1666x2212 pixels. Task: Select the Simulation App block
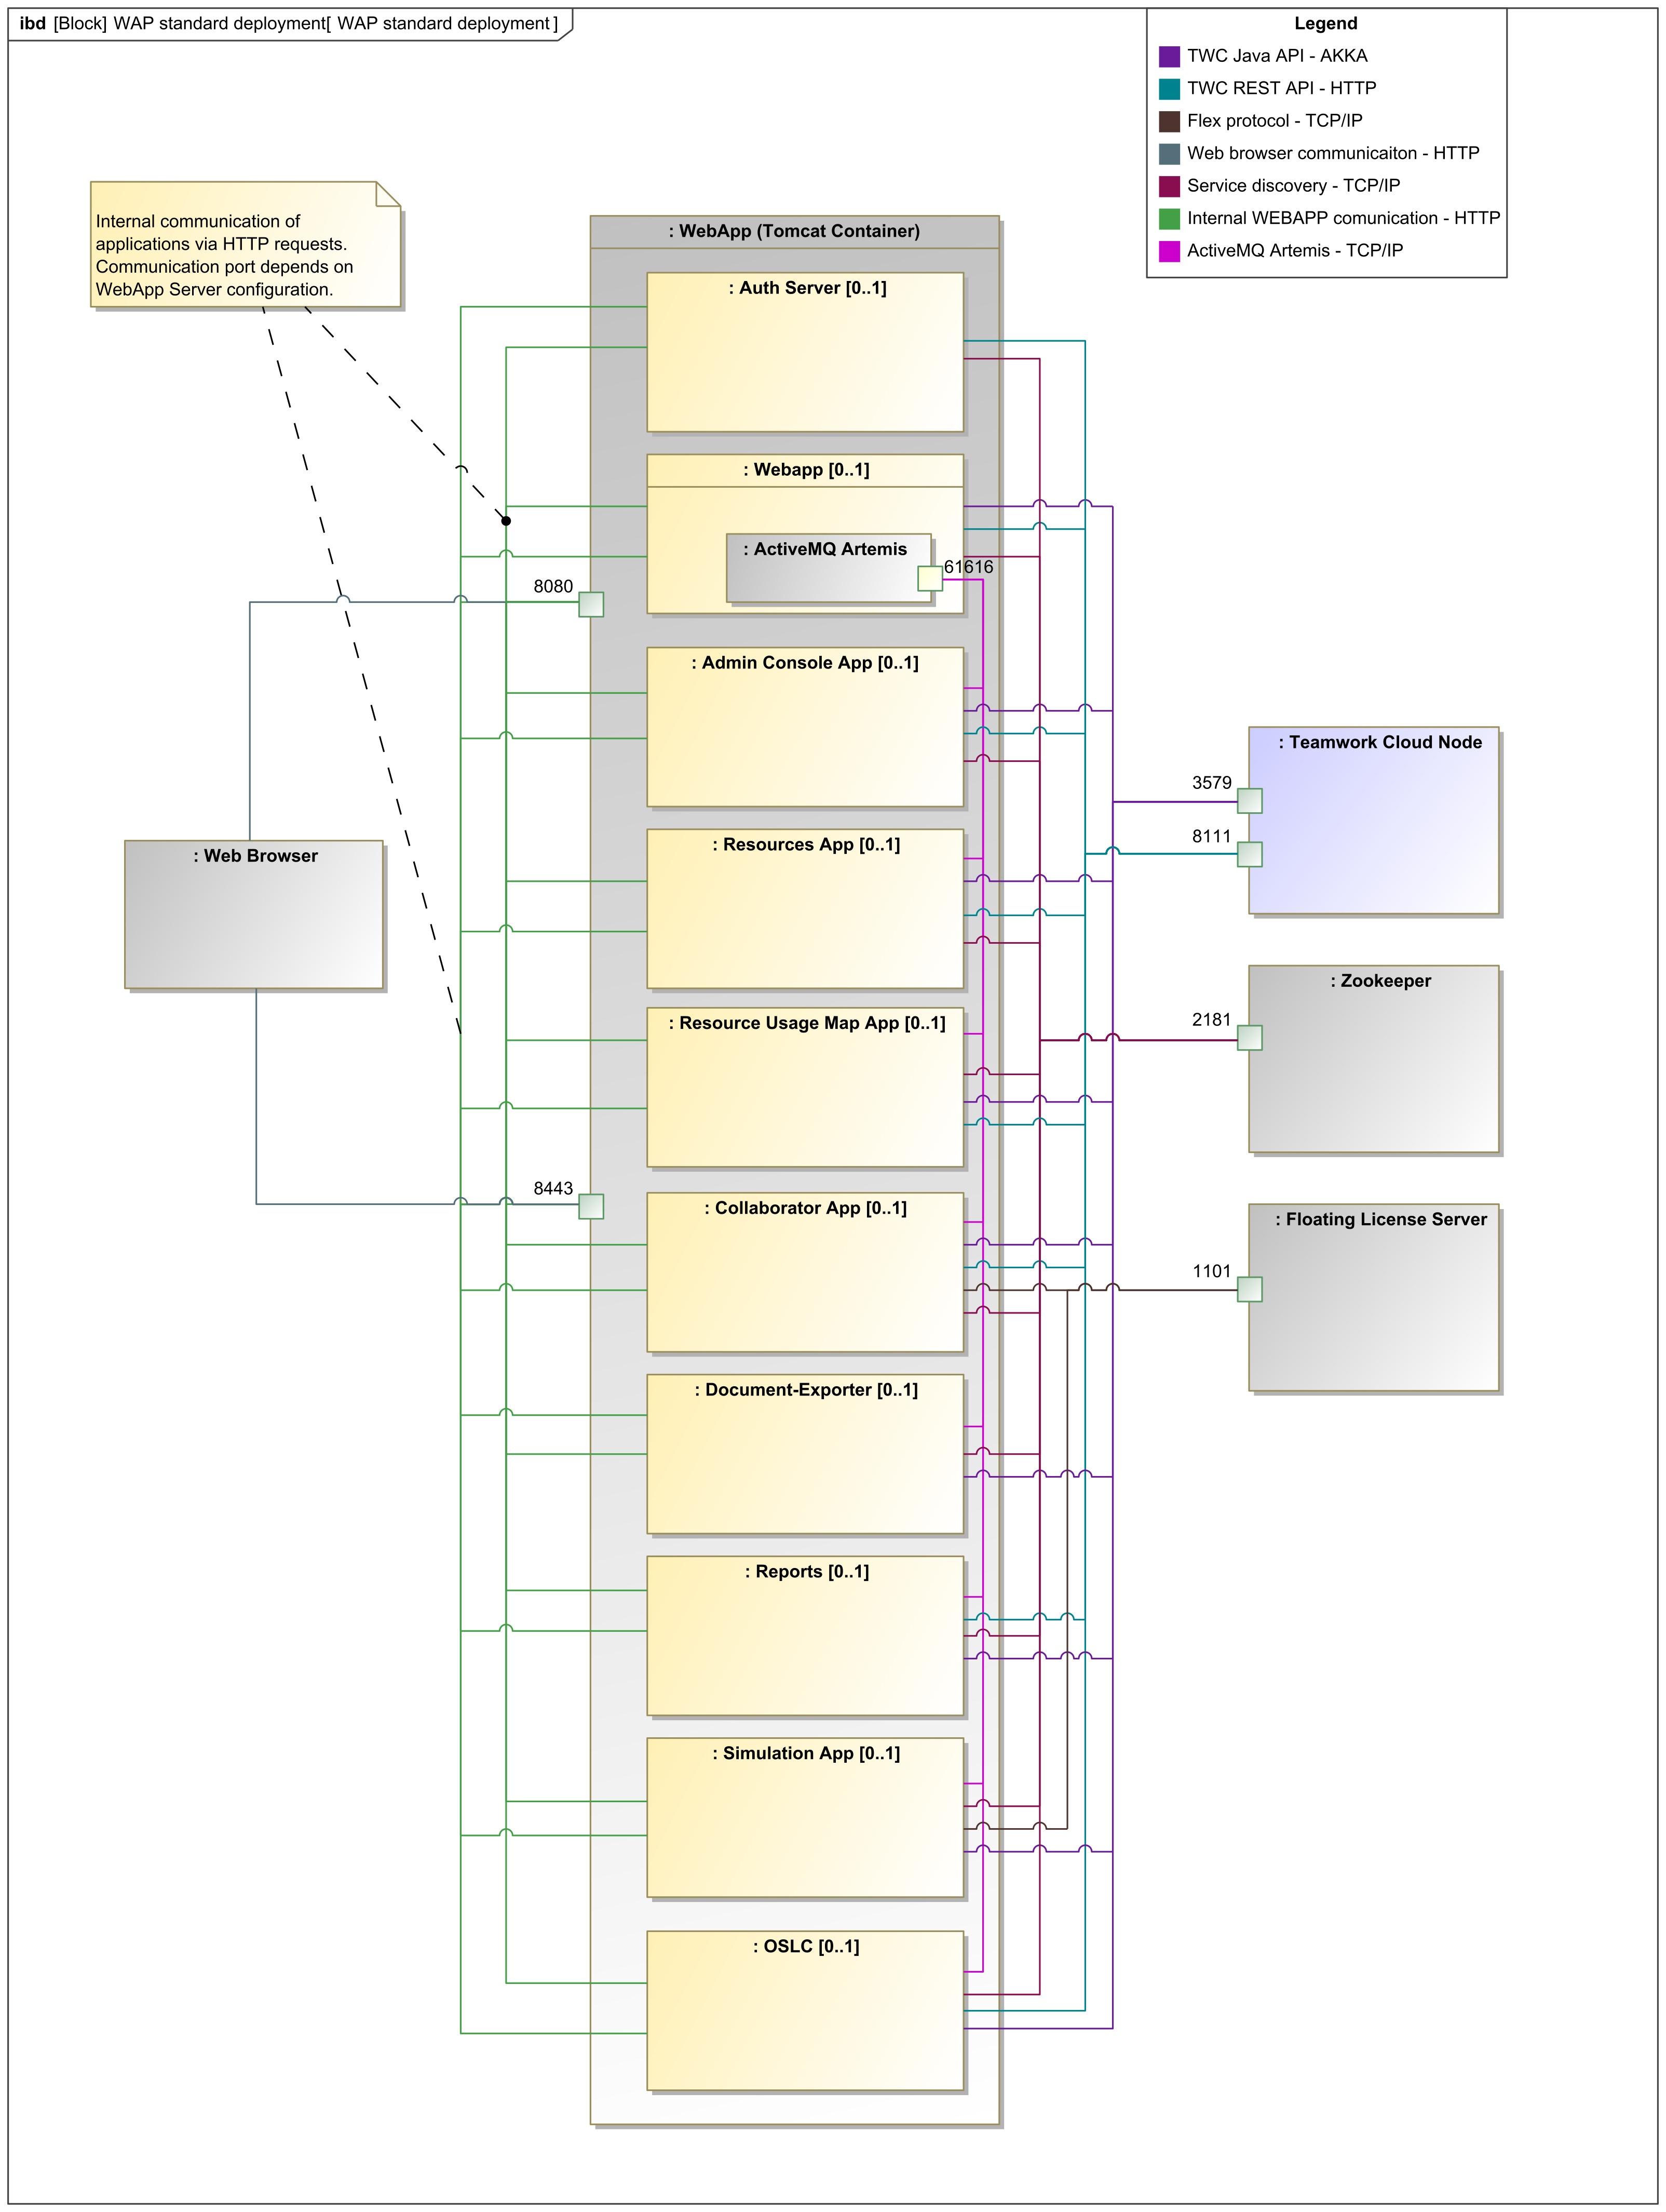click(805, 1818)
